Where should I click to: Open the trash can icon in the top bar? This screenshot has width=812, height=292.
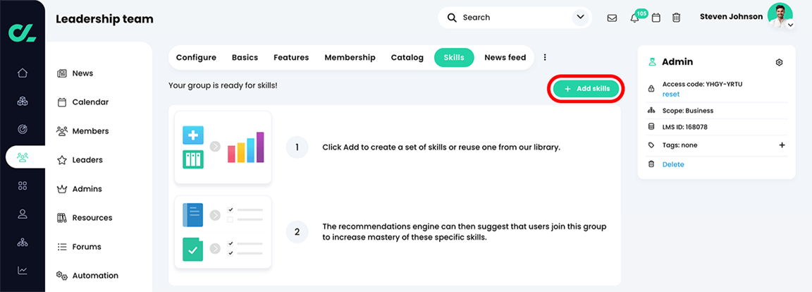coord(676,18)
